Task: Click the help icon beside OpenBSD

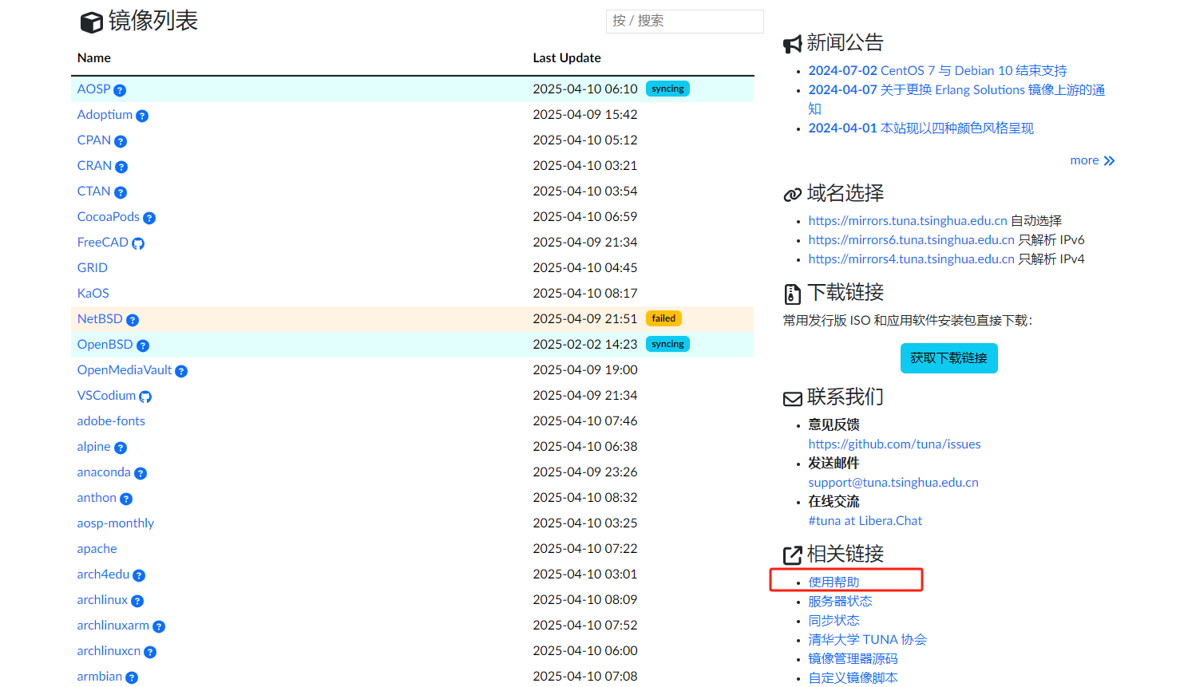Action: [143, 345]
